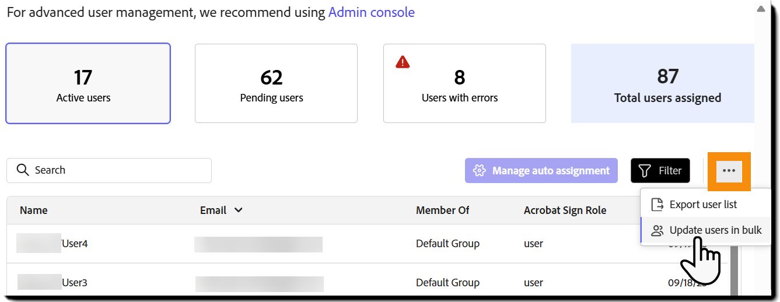Screen dimensions: 780x302
Task: Click the Export user list icon
Action: 657,205
